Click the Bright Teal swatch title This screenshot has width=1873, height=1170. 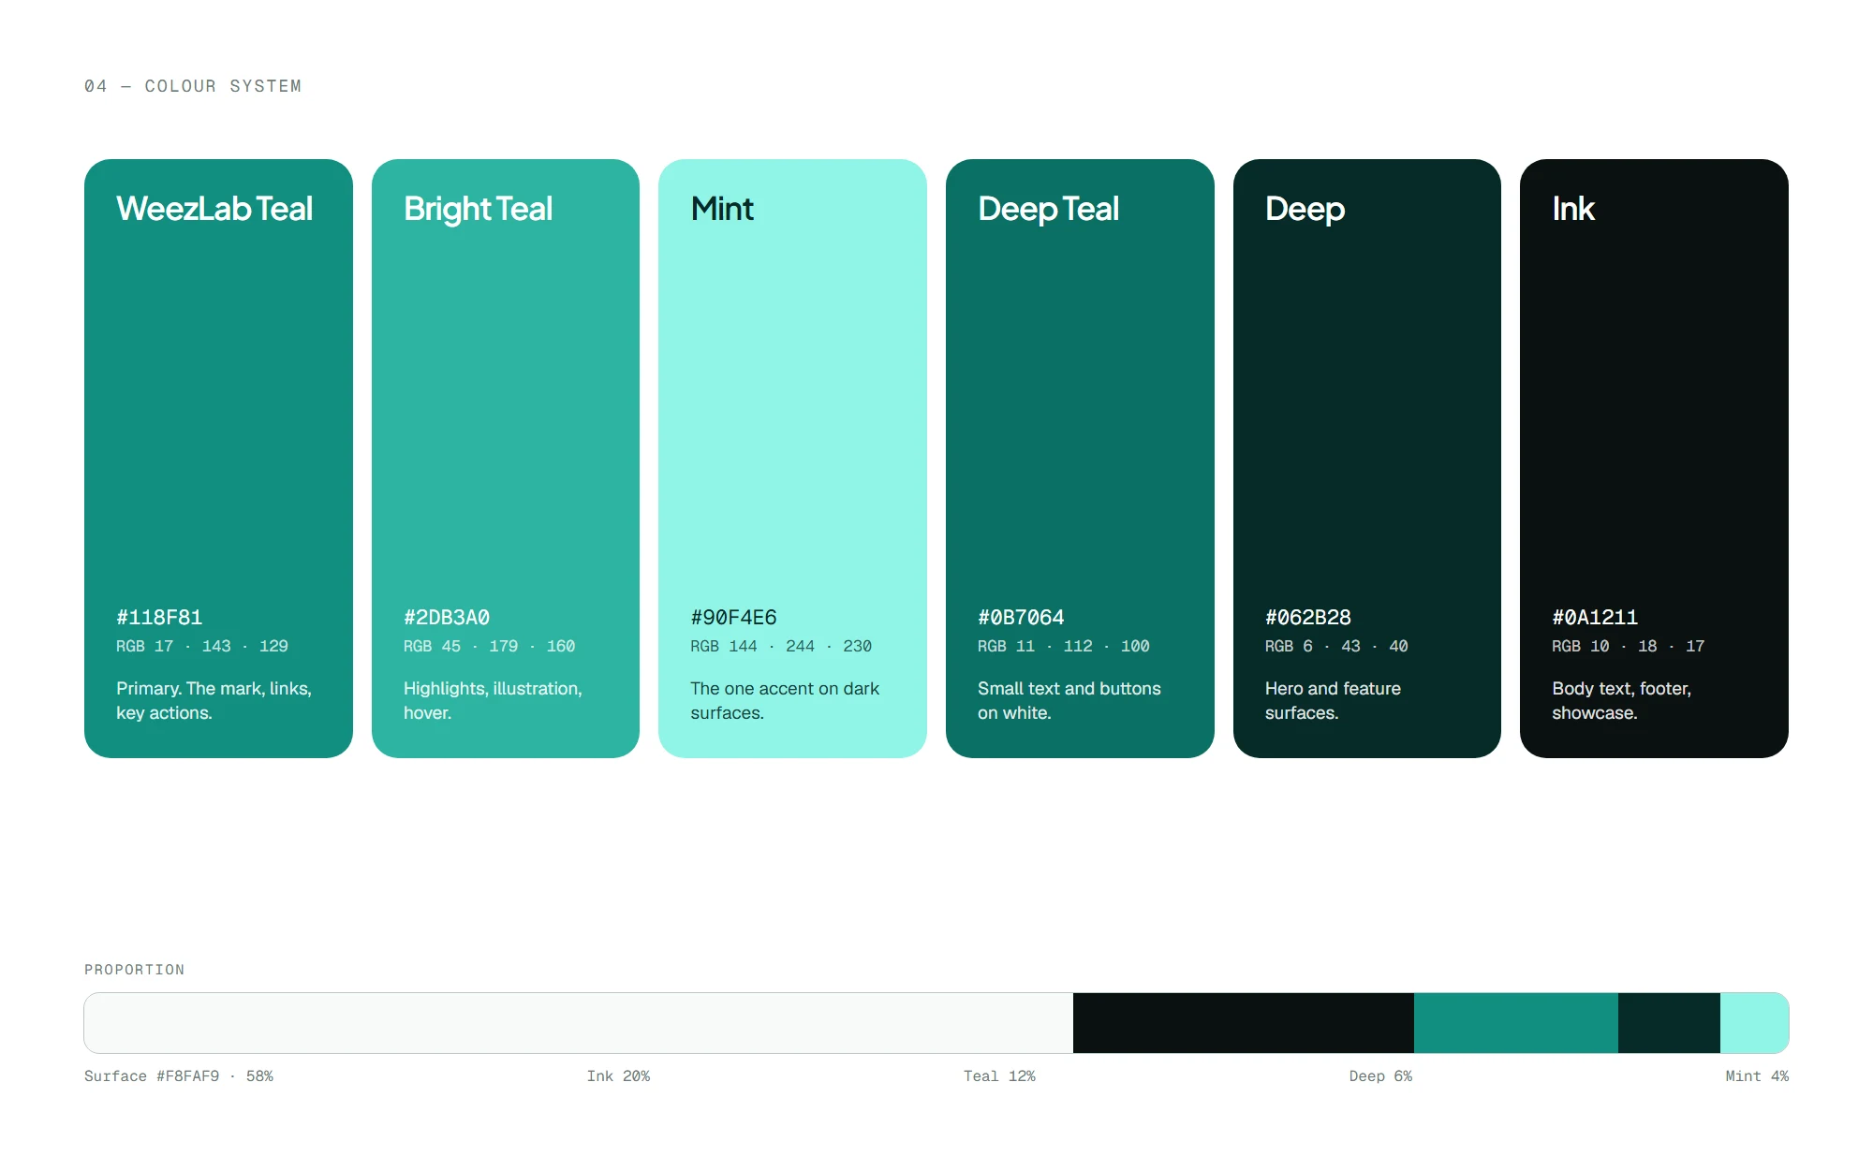coord(478,209)
